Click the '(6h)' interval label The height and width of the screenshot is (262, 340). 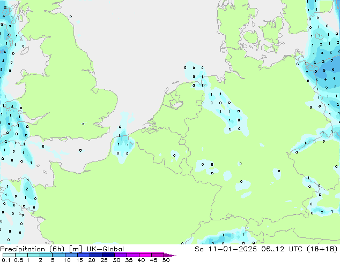(57, 249)
